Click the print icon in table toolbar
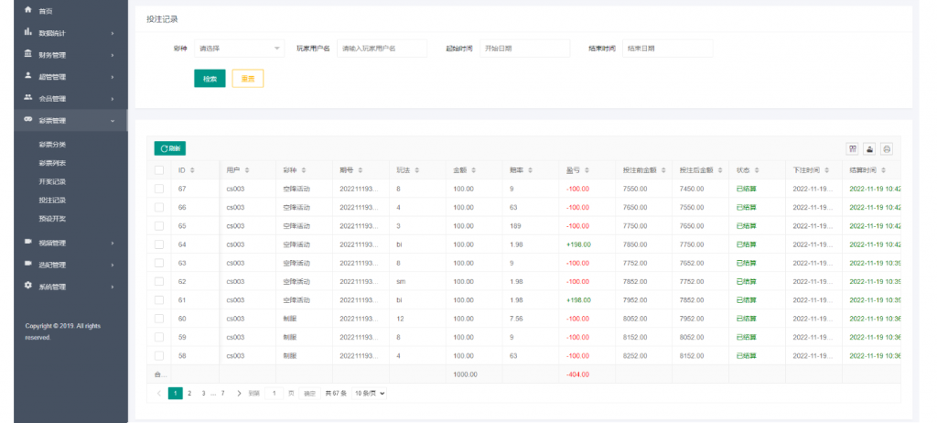Screen dimensions: 937x423 pyautogui.click(x=886, y=148)
